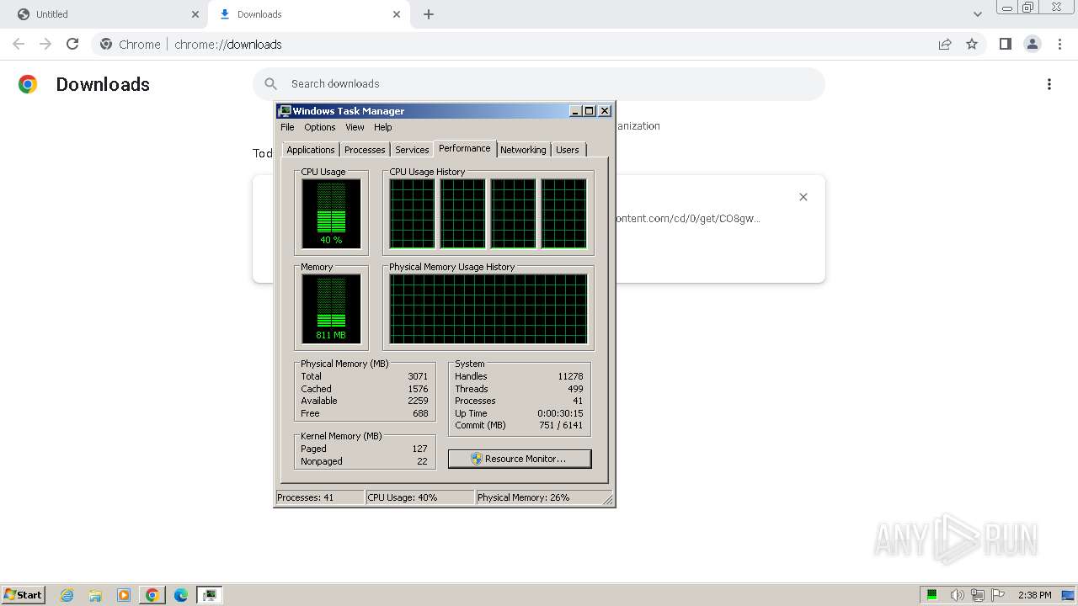Open Windows Media Player taskbar icon
1078x606 pixels.
pos(124,595)
